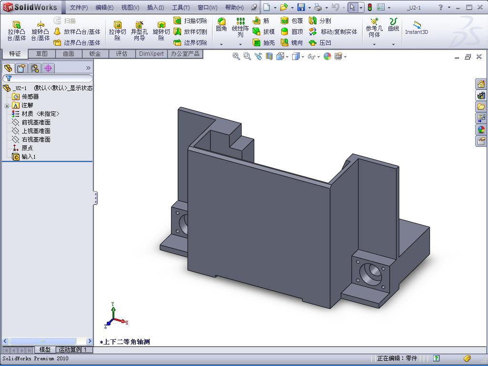This screenshot has height=366, width=488.
Task: Open the dropdown arrow below 曲线
Action: [393, 44]
